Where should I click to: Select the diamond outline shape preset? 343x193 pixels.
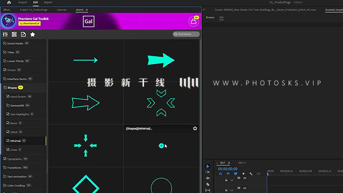(x=86, y=184)
